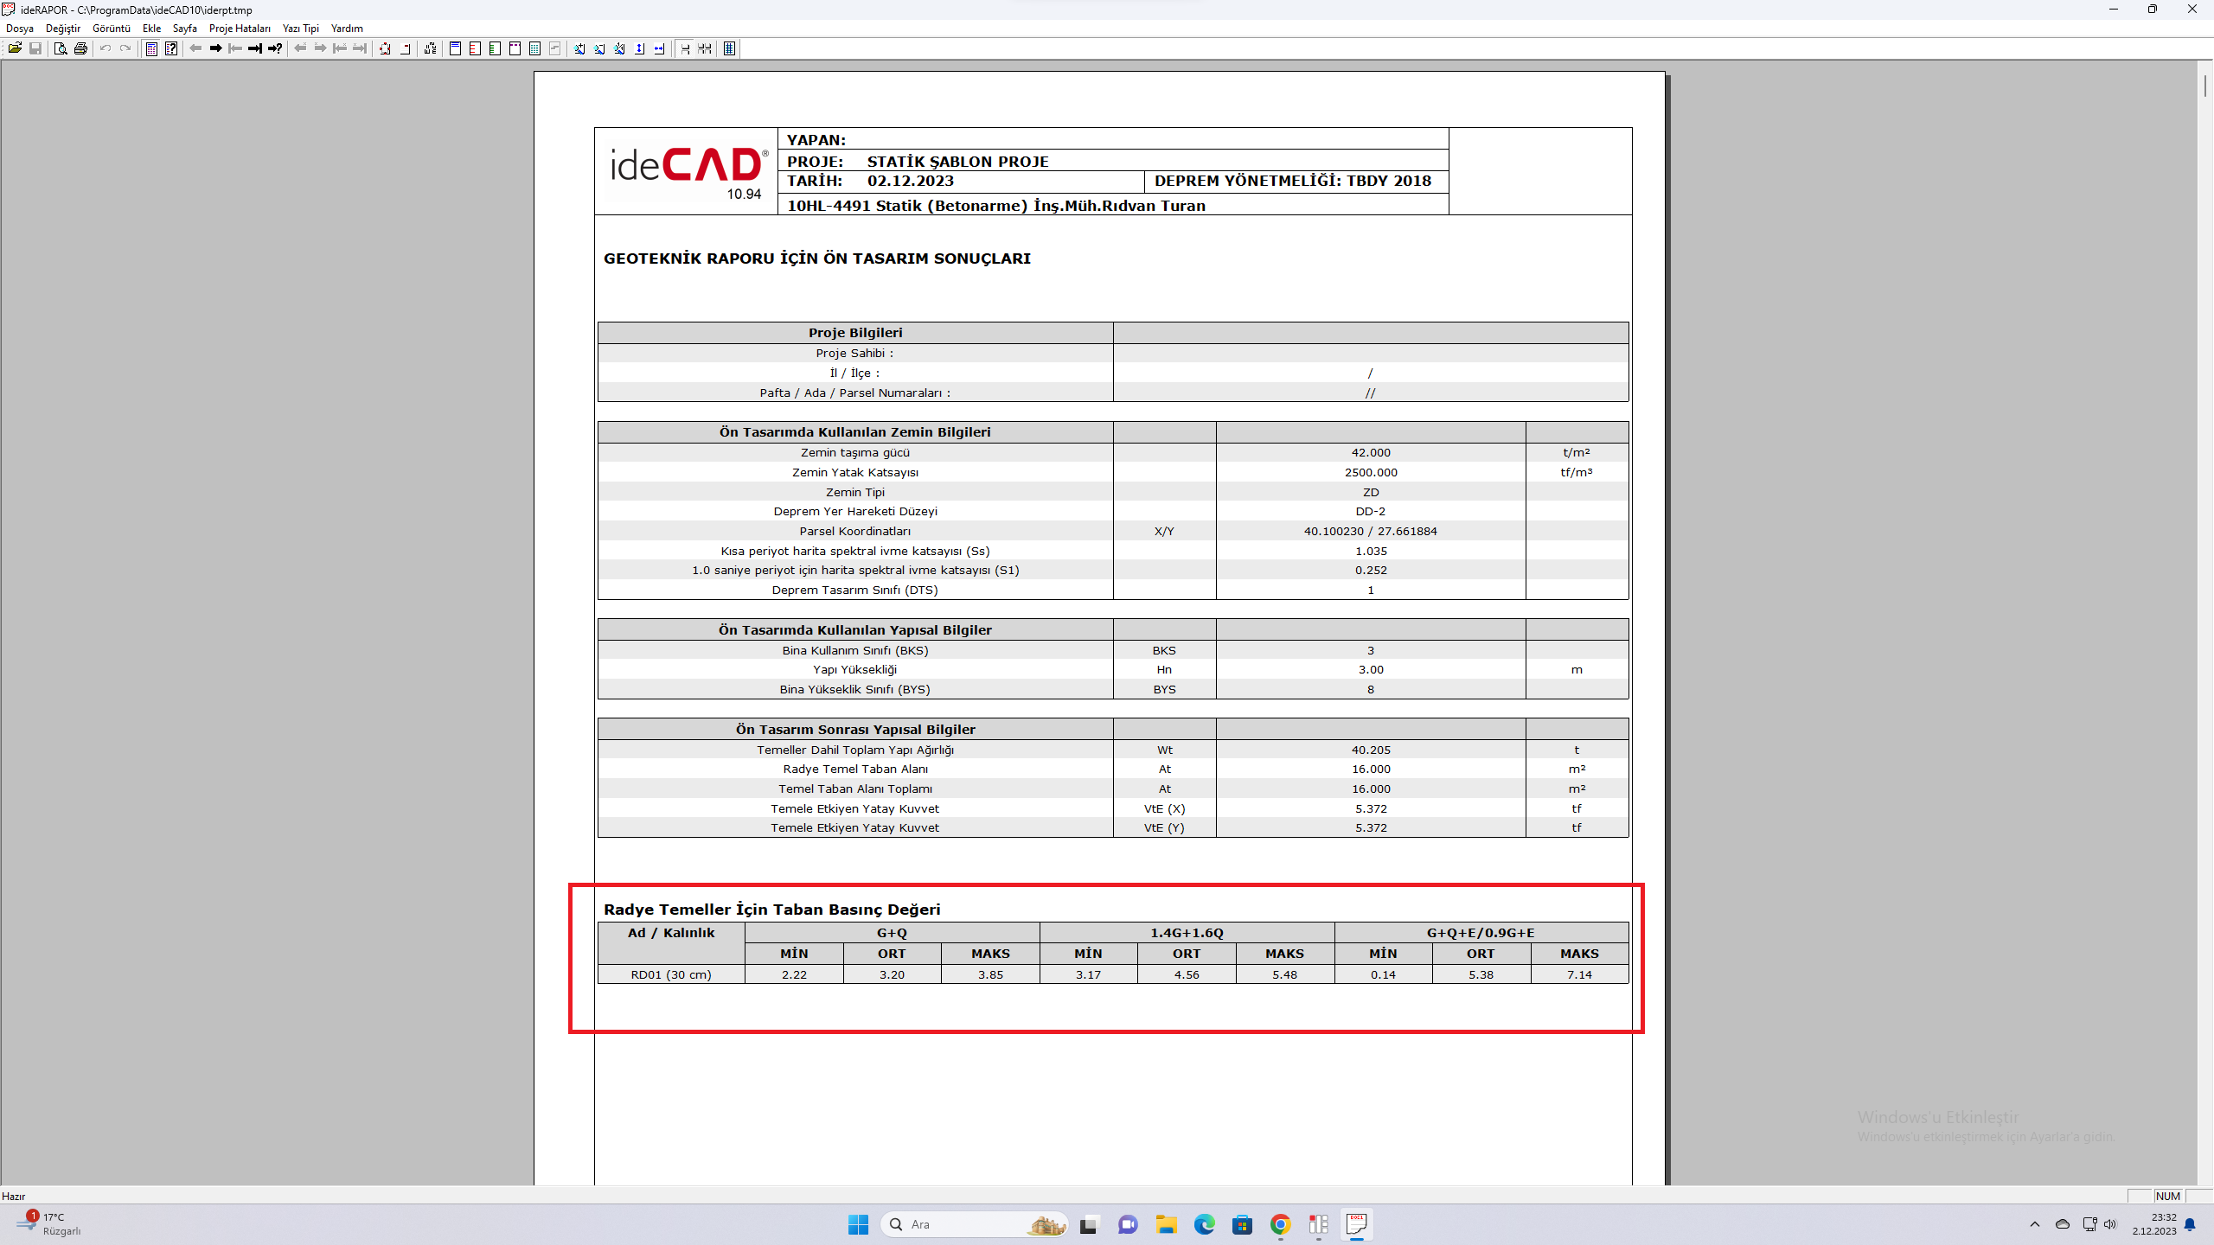Click the printer icon in toolbar
This screenshot has width=2214, height=1245.
pyautogui.click(x=80, y=48)
